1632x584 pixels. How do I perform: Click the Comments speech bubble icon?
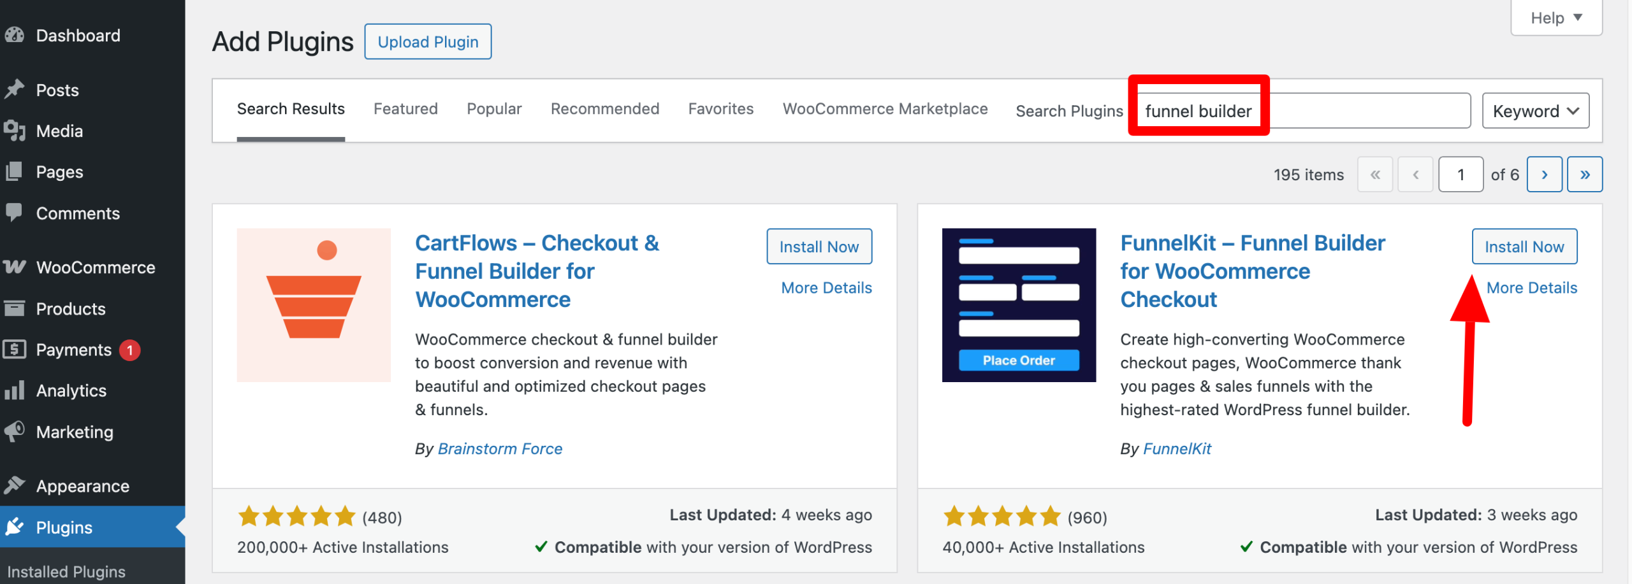pos(14,213)
